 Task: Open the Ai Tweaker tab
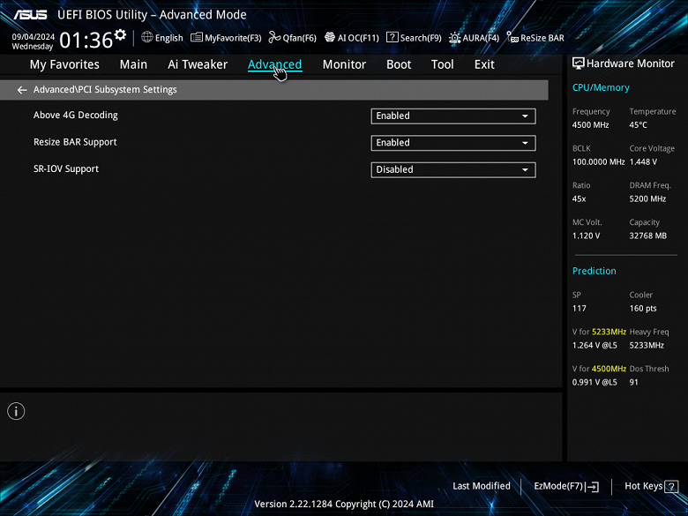[x=198, y=64]
